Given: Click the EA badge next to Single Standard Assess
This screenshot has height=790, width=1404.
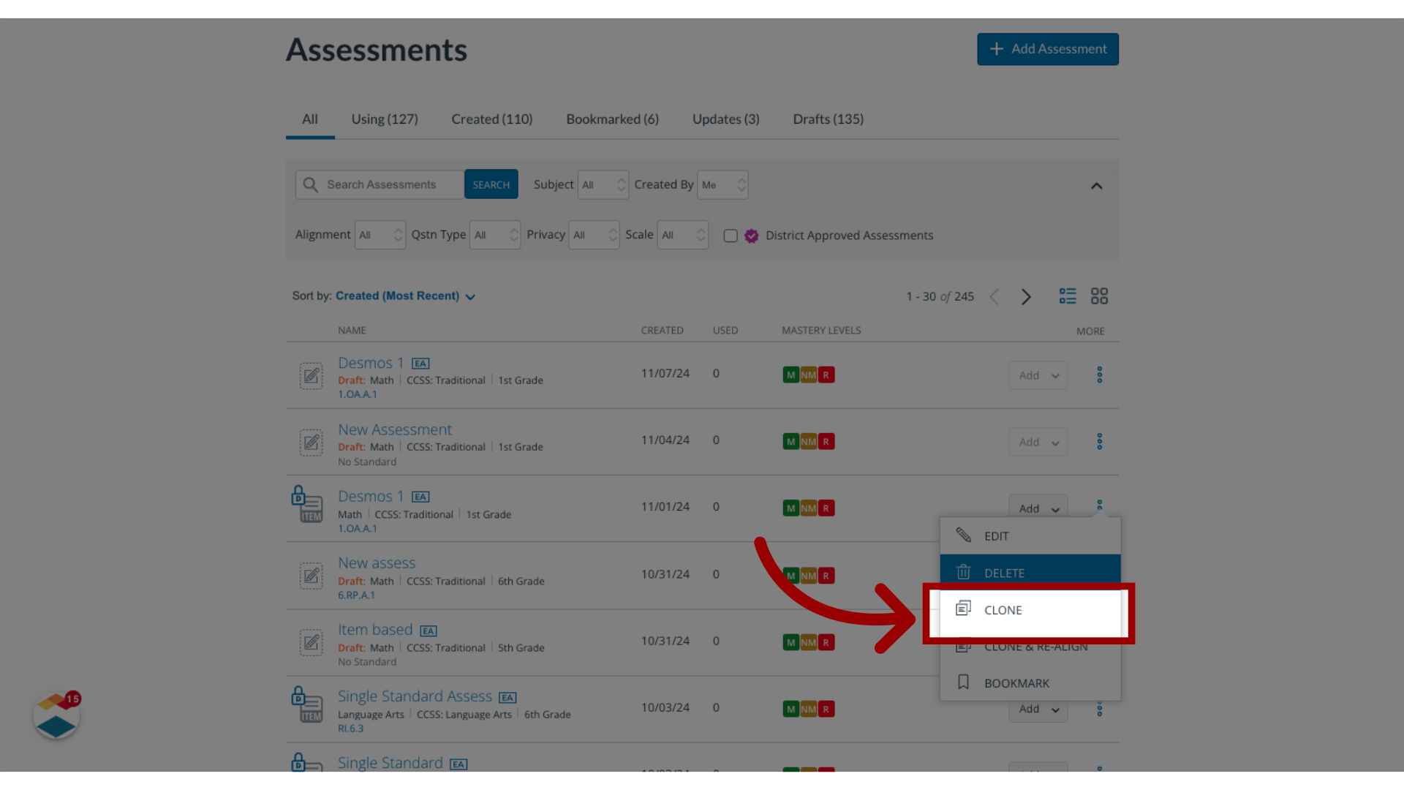Looking at the screenshot, I should point(507,697).
